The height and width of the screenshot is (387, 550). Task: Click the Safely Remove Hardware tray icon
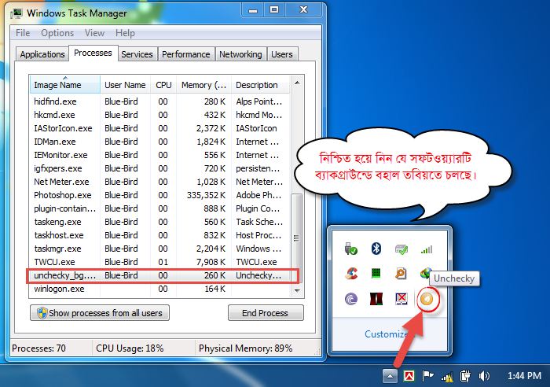(x=350, y=249)
